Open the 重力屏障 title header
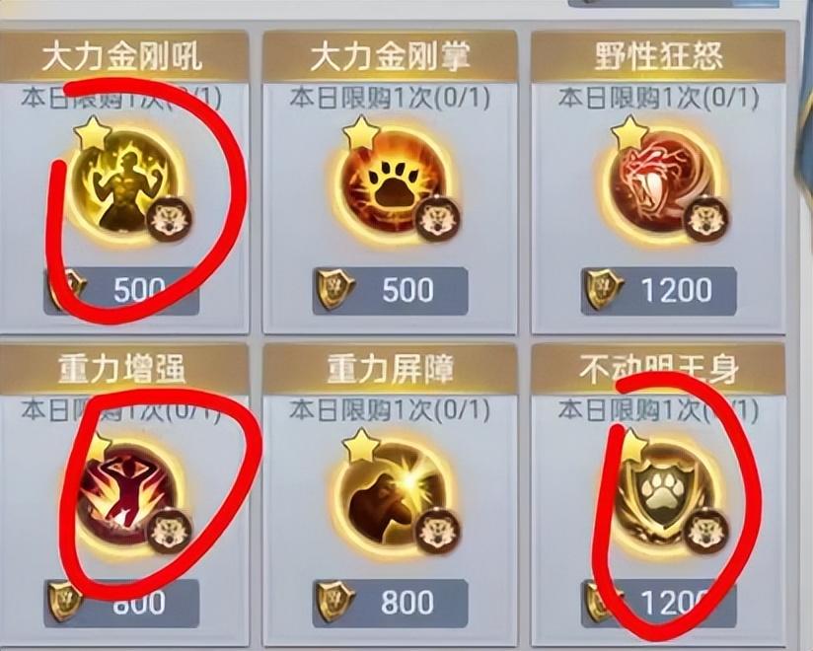Screen dimensions: 813x651 click(x=390, y=369)
